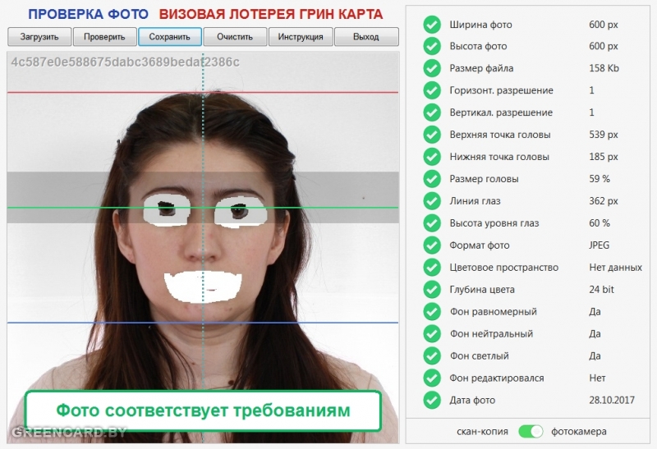The width and height of the screenshot is (657, 449).
Task: Click the Нет данных value
Action: click(x=615, y=268)
